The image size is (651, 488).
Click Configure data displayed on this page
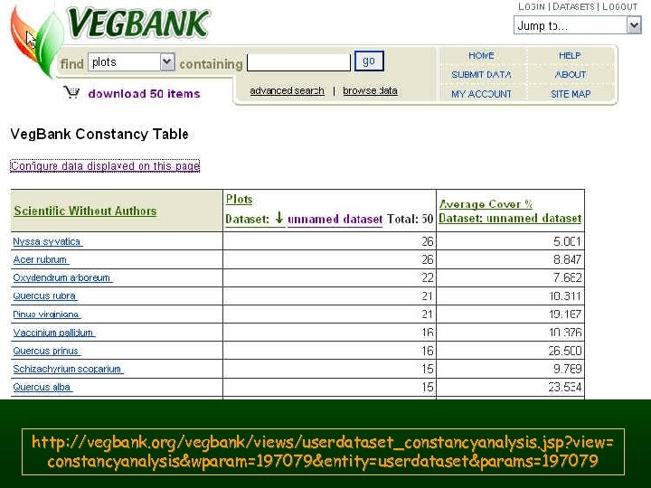coord(105,166)
